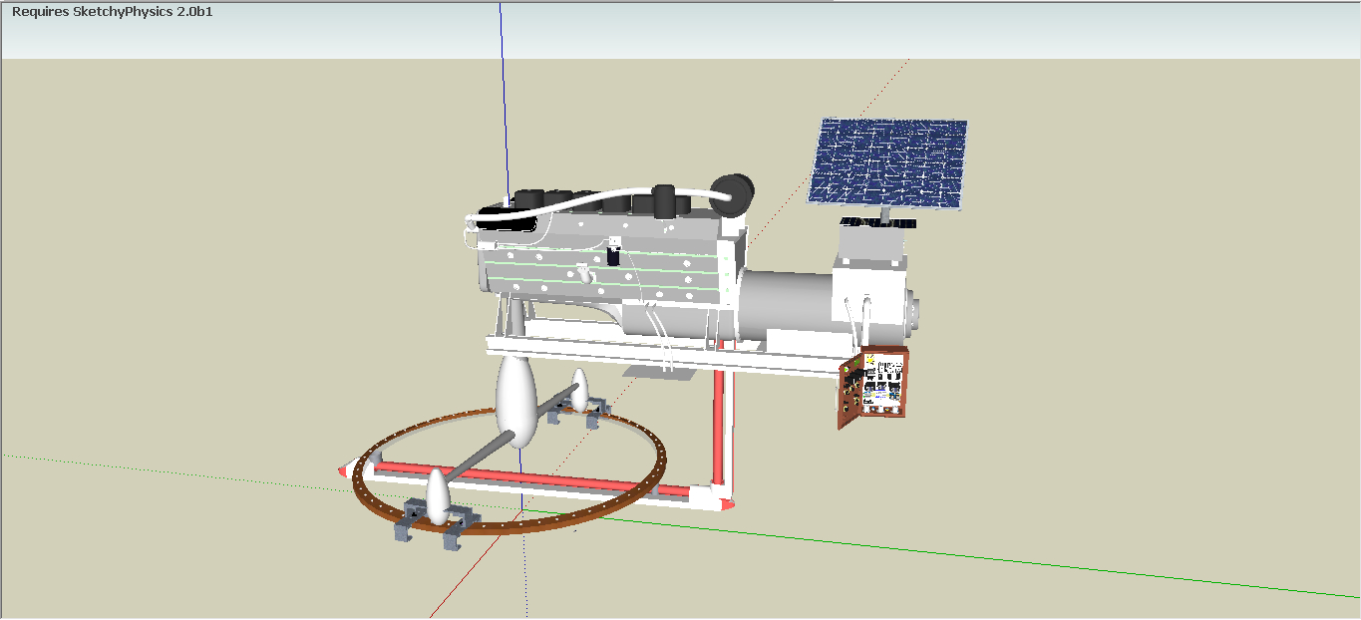
Task: Click the "Requires SketchyPhysics 2.0b1" text label
Action: 112,12
